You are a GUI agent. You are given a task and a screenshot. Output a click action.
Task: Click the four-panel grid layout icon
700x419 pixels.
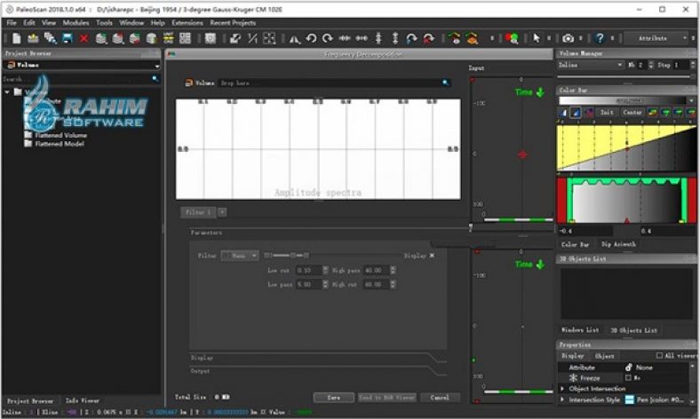coord(185,38)
